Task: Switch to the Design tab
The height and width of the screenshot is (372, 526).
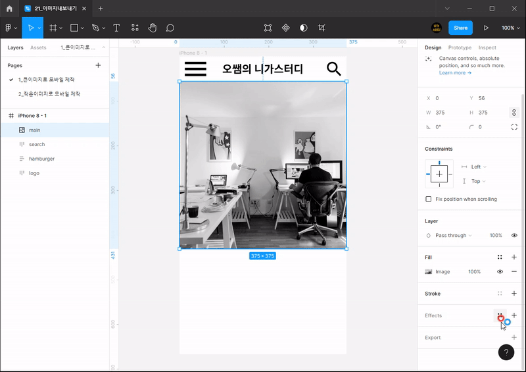Action: click(433, 47)
